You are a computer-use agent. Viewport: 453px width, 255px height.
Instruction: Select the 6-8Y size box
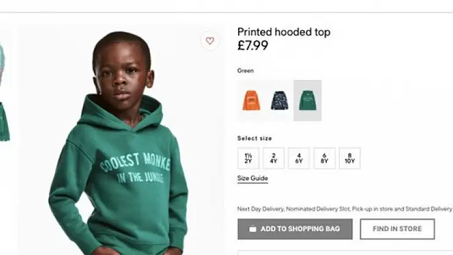tap(324, 158)
